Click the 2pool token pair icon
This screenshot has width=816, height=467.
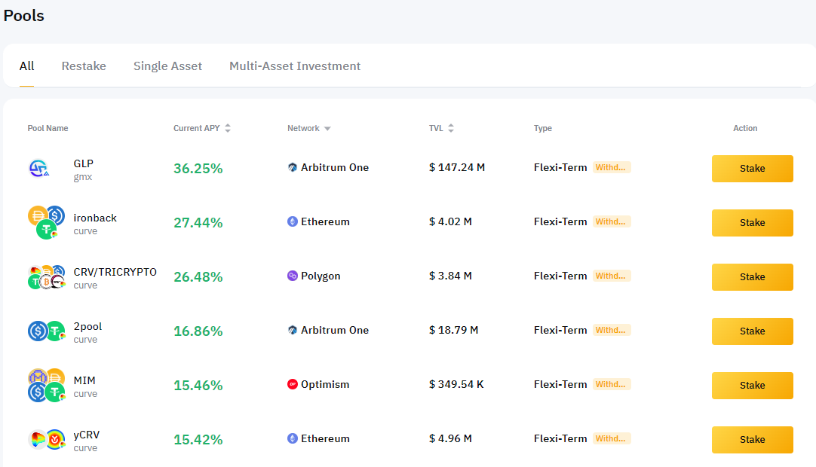pos(46,331)
